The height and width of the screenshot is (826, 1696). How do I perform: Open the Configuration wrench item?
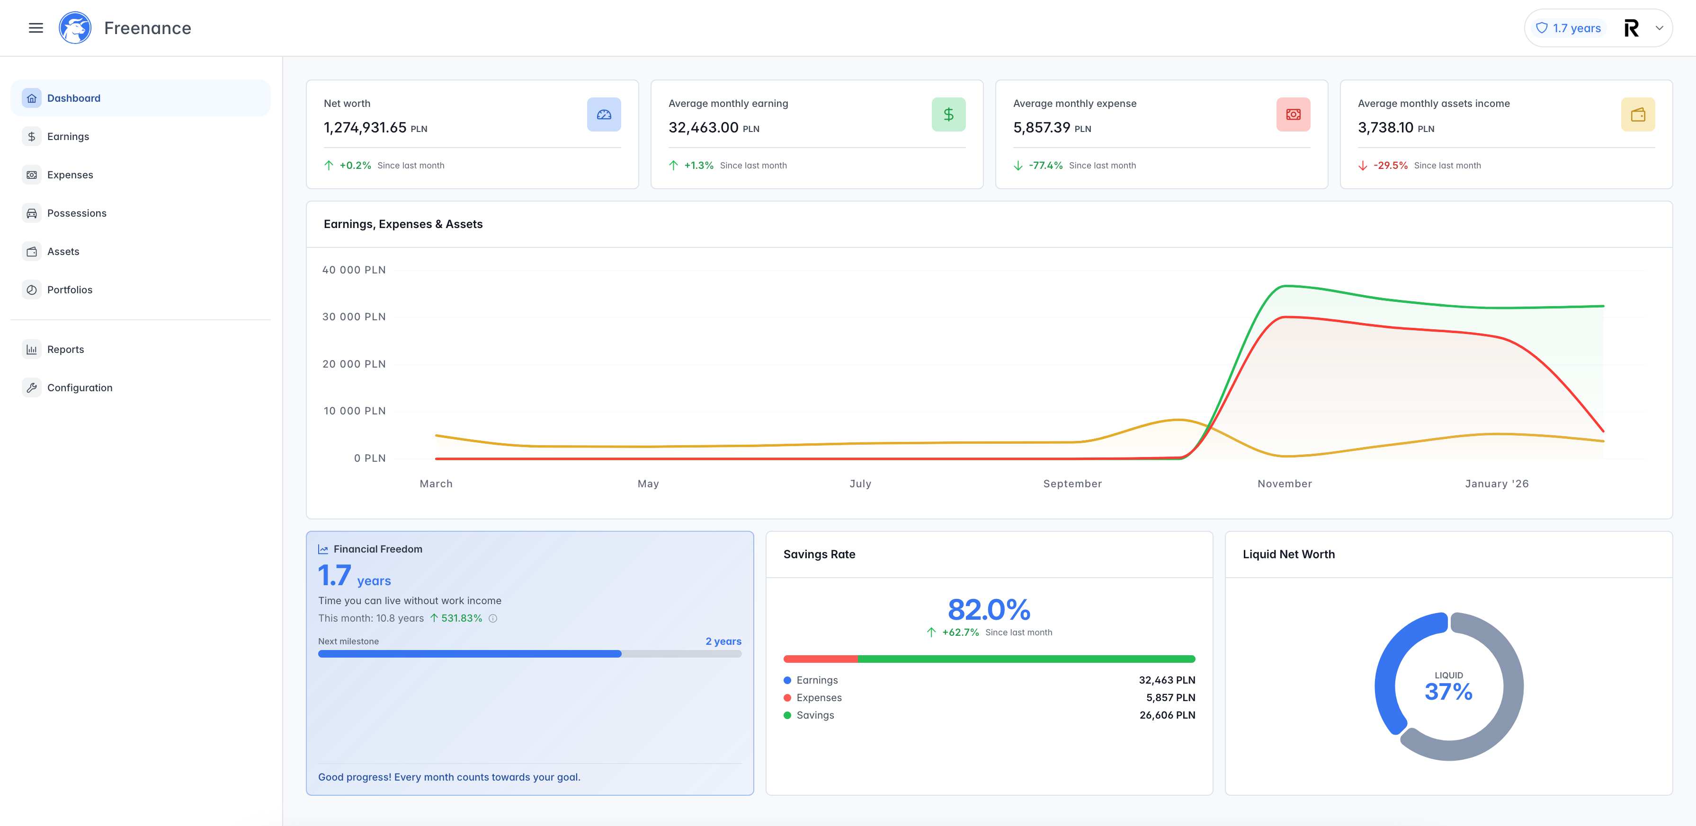click(x=79, y=387)
